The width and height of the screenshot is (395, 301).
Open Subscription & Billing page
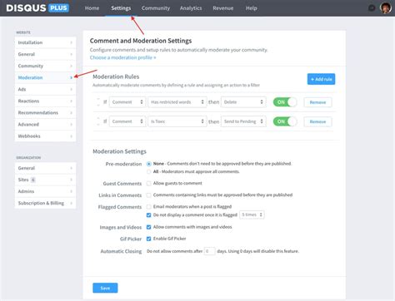[45, 203]
